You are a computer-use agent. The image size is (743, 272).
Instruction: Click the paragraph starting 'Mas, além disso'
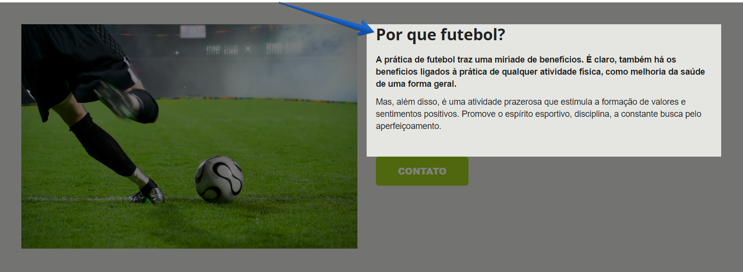[538, 114]
